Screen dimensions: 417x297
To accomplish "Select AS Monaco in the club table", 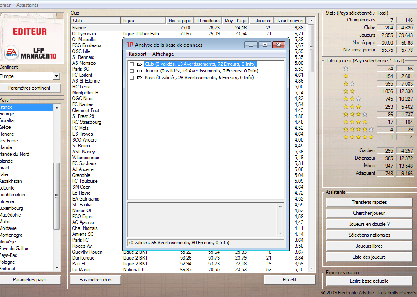I will pos(84,63).
